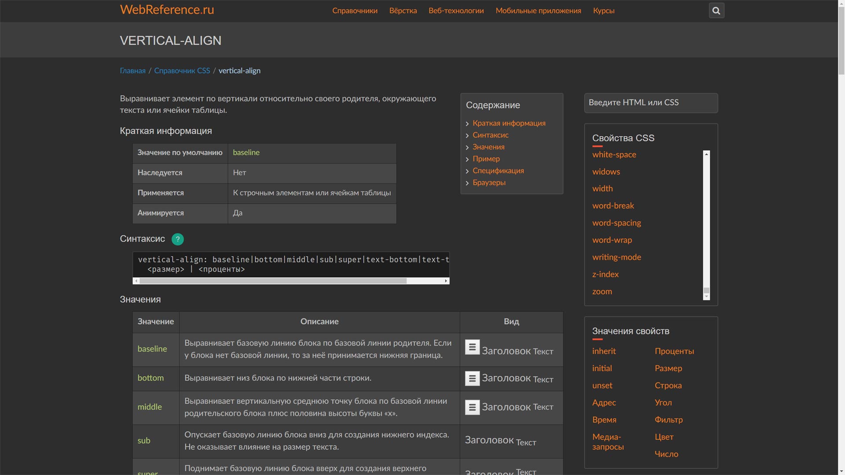This screenshot has height=475, width=845.
Task: Click the Описание column header
Action: pos(320,322)
